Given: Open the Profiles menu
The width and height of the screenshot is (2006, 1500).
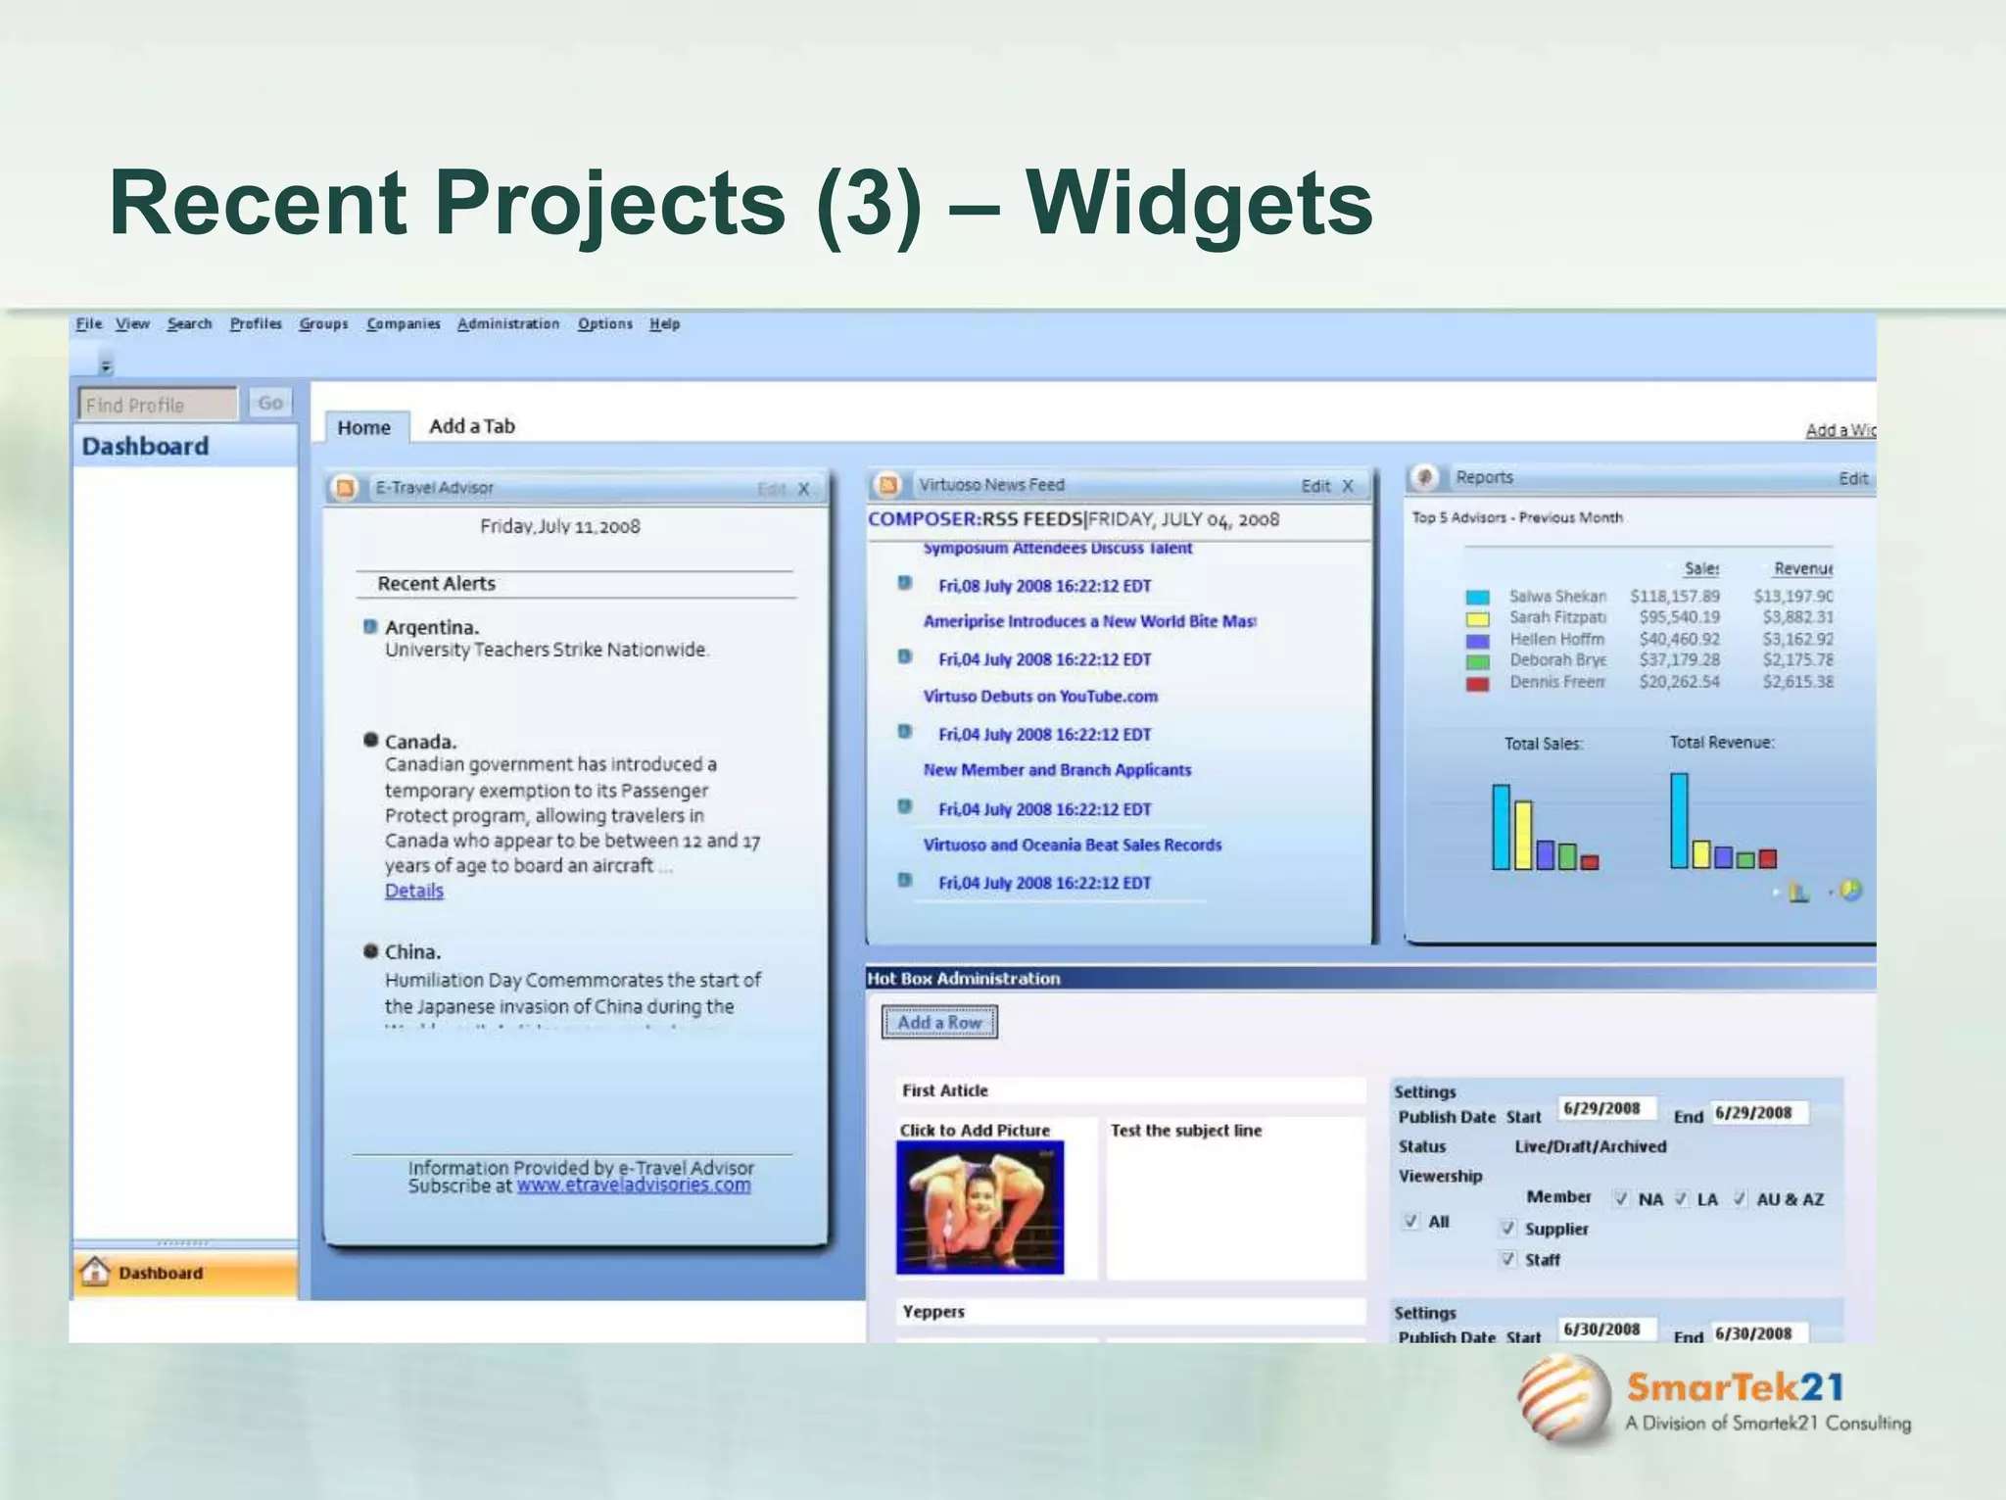Looking at the screenshot, I should pos(256,324).
